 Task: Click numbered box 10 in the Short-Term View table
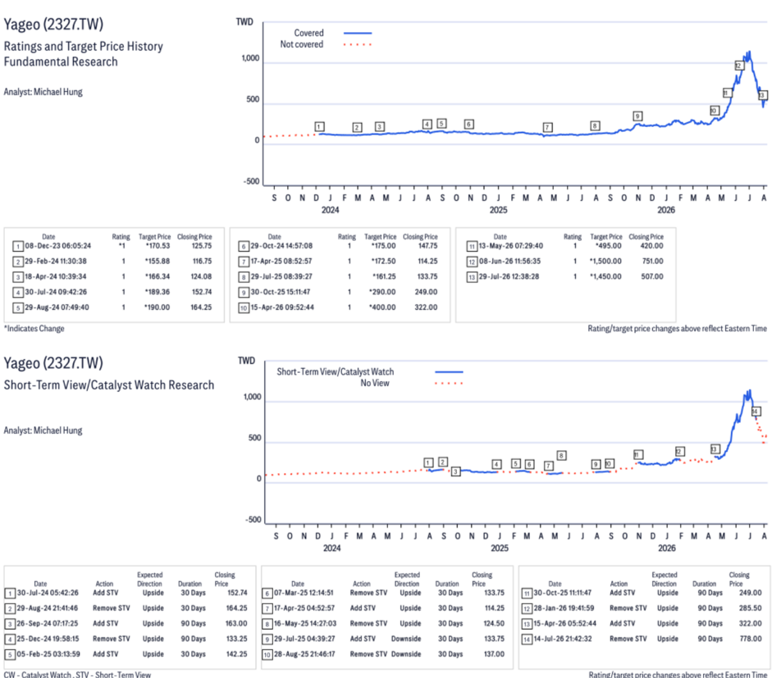[267, 654]
